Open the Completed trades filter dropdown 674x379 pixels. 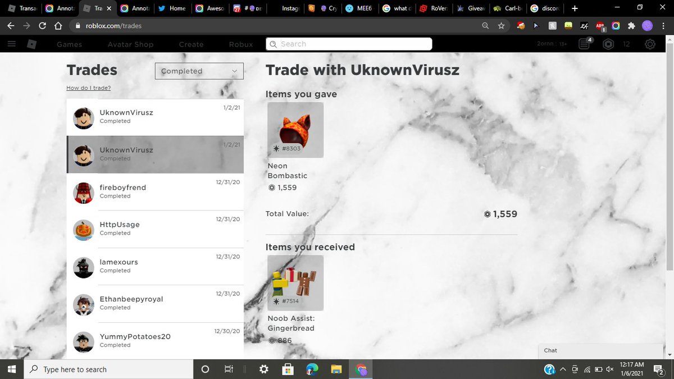point(199,71)
